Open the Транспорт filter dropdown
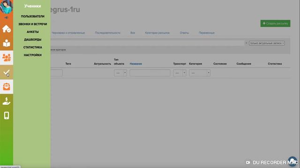 click(x=180, y=73)
